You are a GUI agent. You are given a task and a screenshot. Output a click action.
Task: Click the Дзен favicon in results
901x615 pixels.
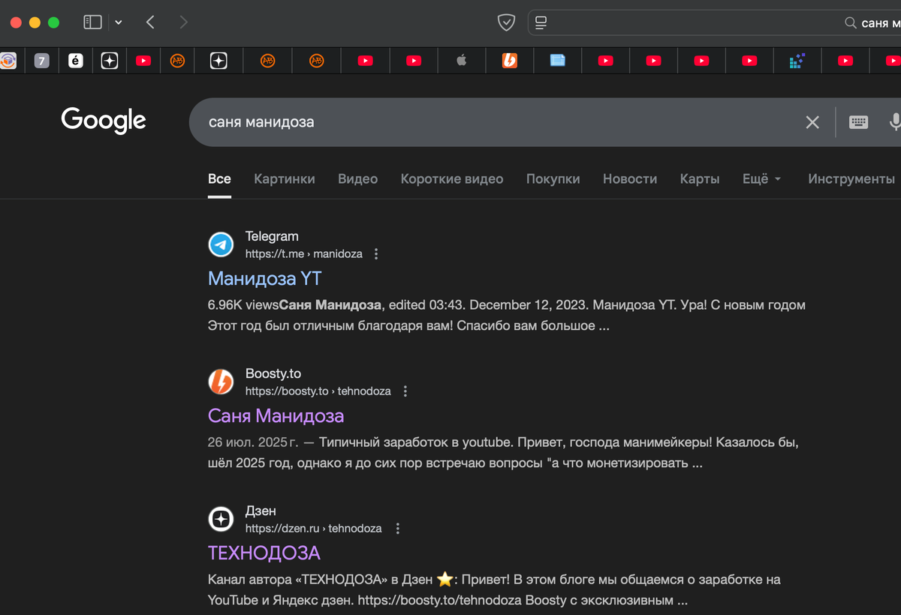221,519
